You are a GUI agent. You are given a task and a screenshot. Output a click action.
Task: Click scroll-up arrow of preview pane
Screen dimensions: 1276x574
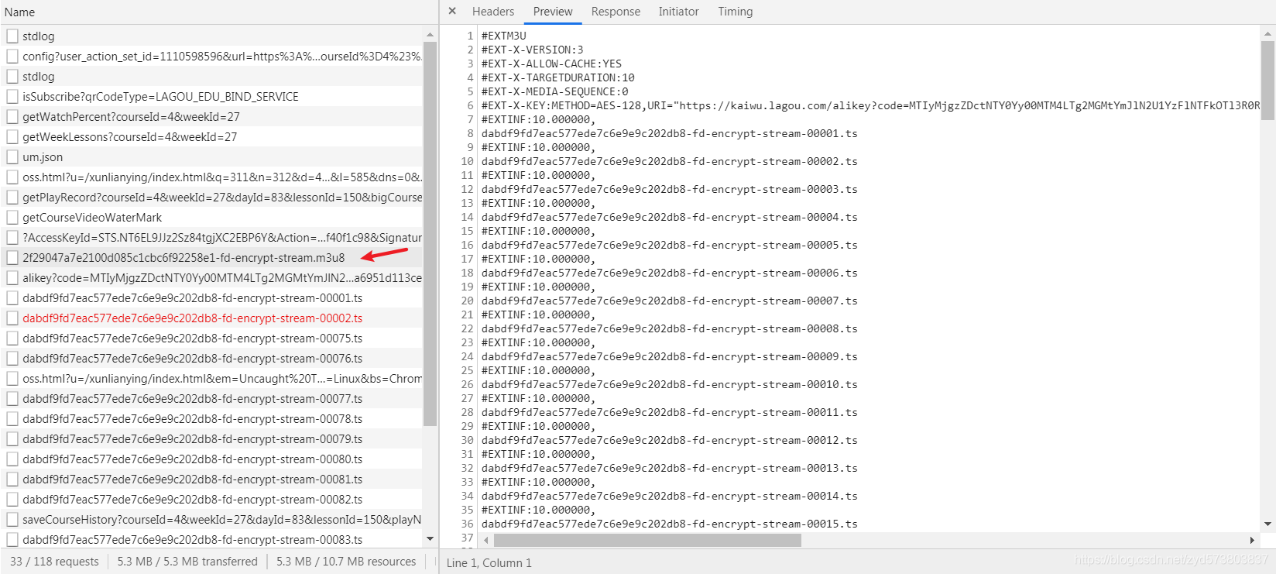click(x=1268, y=35)
